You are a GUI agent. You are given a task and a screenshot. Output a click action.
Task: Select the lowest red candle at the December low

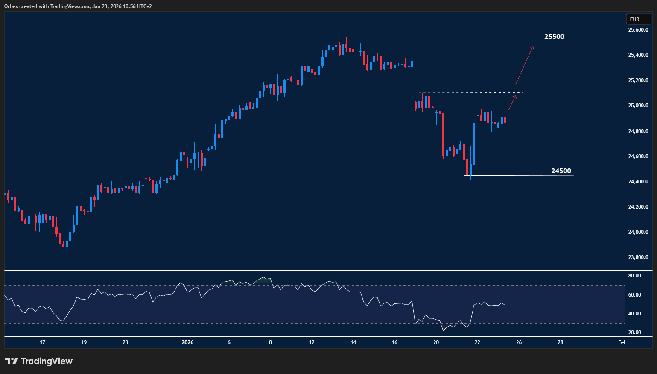[x=64, y=246]
